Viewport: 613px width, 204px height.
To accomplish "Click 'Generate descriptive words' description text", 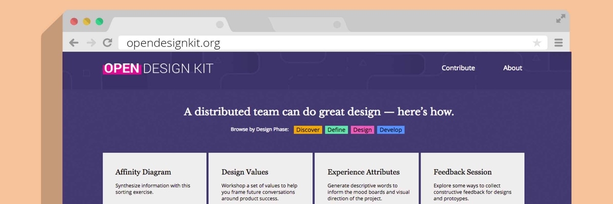I will 368,192.
